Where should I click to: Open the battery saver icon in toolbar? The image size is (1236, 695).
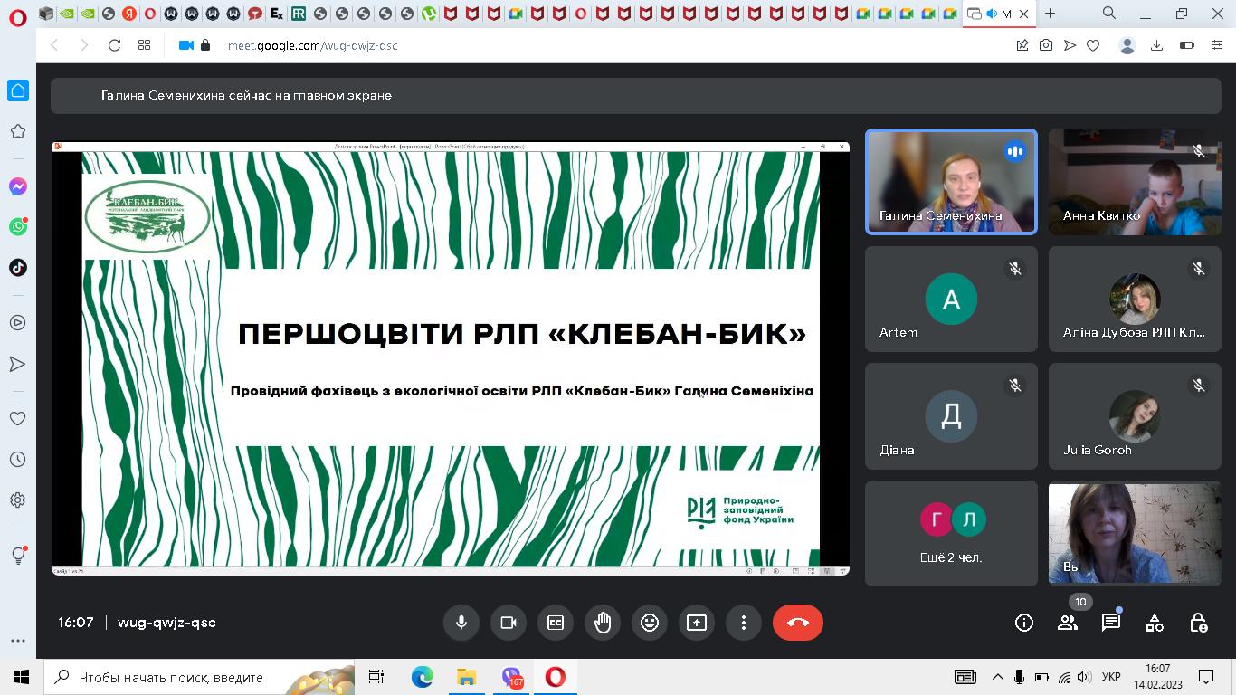click(x=1187, y=45)
